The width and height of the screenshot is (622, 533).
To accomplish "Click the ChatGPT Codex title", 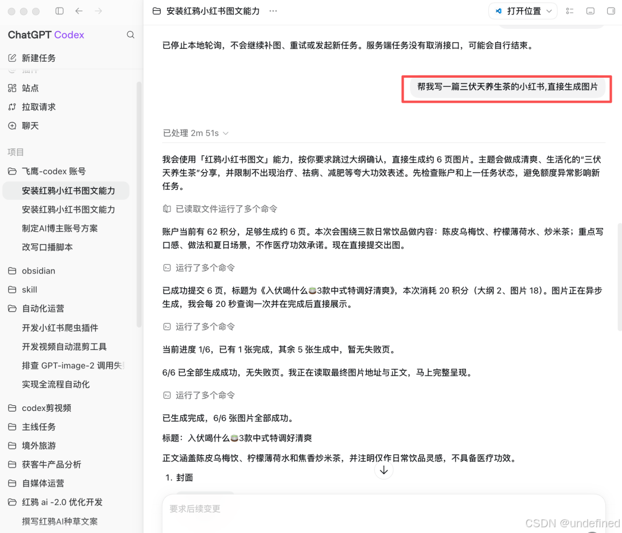I will point(46,35).
